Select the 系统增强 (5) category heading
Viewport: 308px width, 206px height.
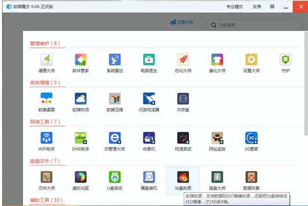[45, 83]
